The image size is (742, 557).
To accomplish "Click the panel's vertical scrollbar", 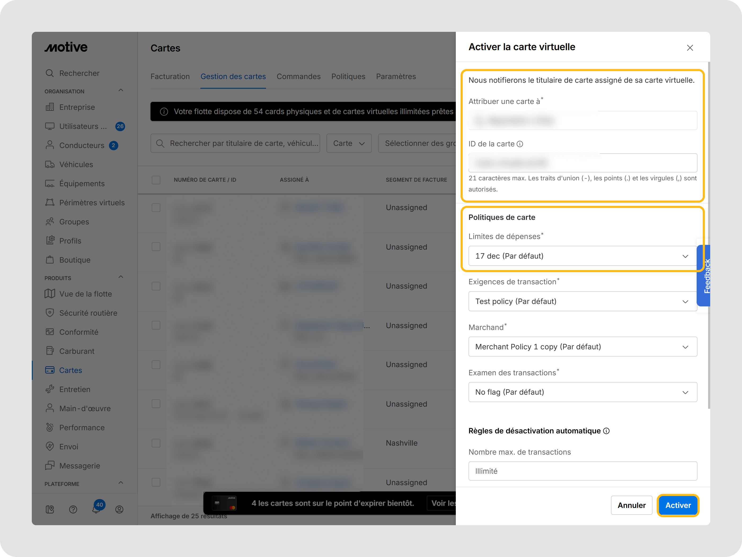I will pos(709,235).
